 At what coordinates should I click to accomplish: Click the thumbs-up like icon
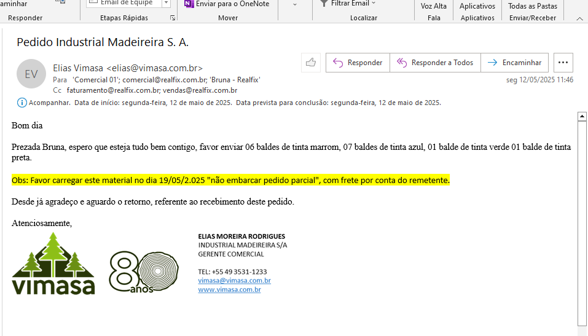311,63
